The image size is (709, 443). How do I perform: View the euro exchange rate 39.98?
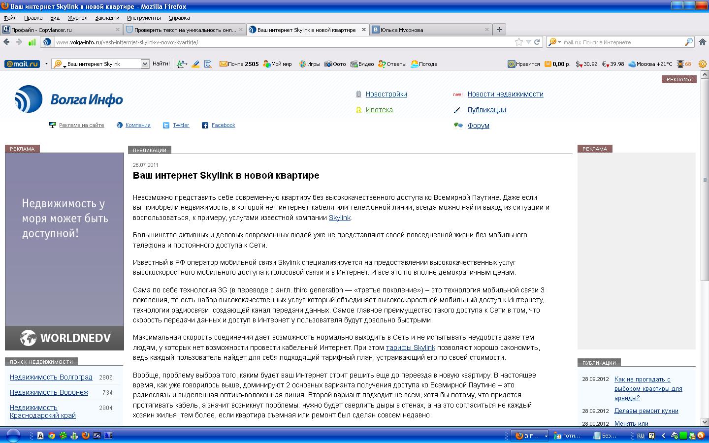(613, 64)
